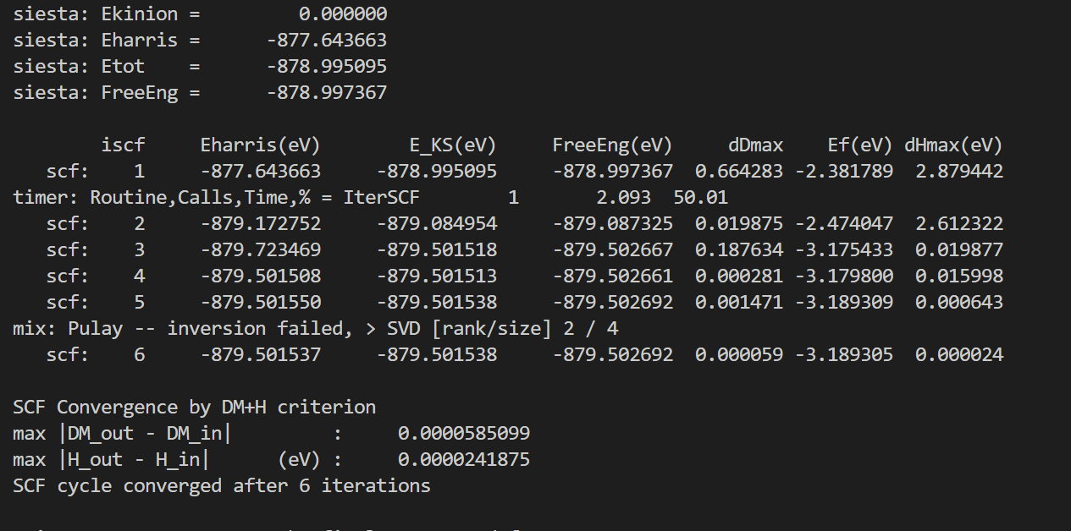
Task: Click the 'FreeEng(eV)' column header
Action: coord(612,145)
